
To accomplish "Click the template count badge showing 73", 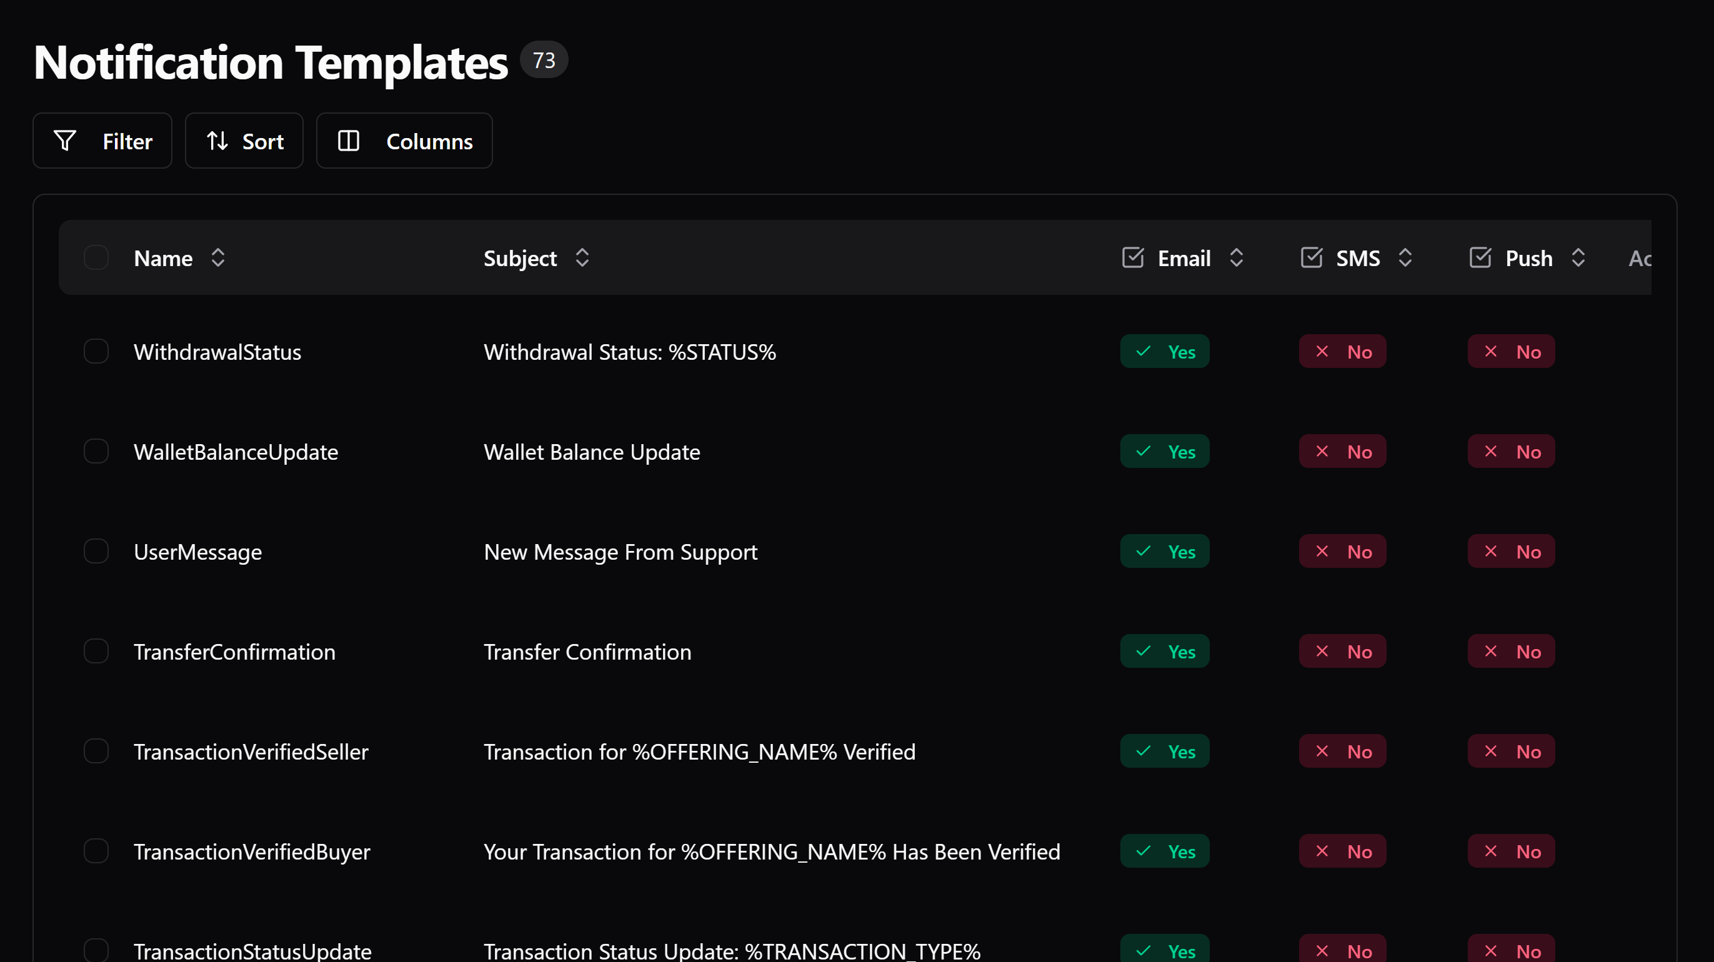I will (543, 60).
